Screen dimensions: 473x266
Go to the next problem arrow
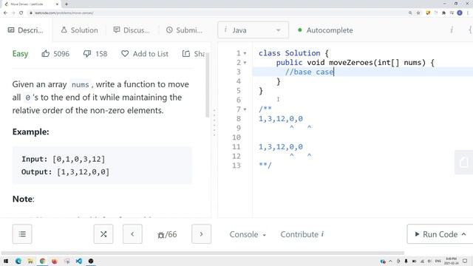201,234
